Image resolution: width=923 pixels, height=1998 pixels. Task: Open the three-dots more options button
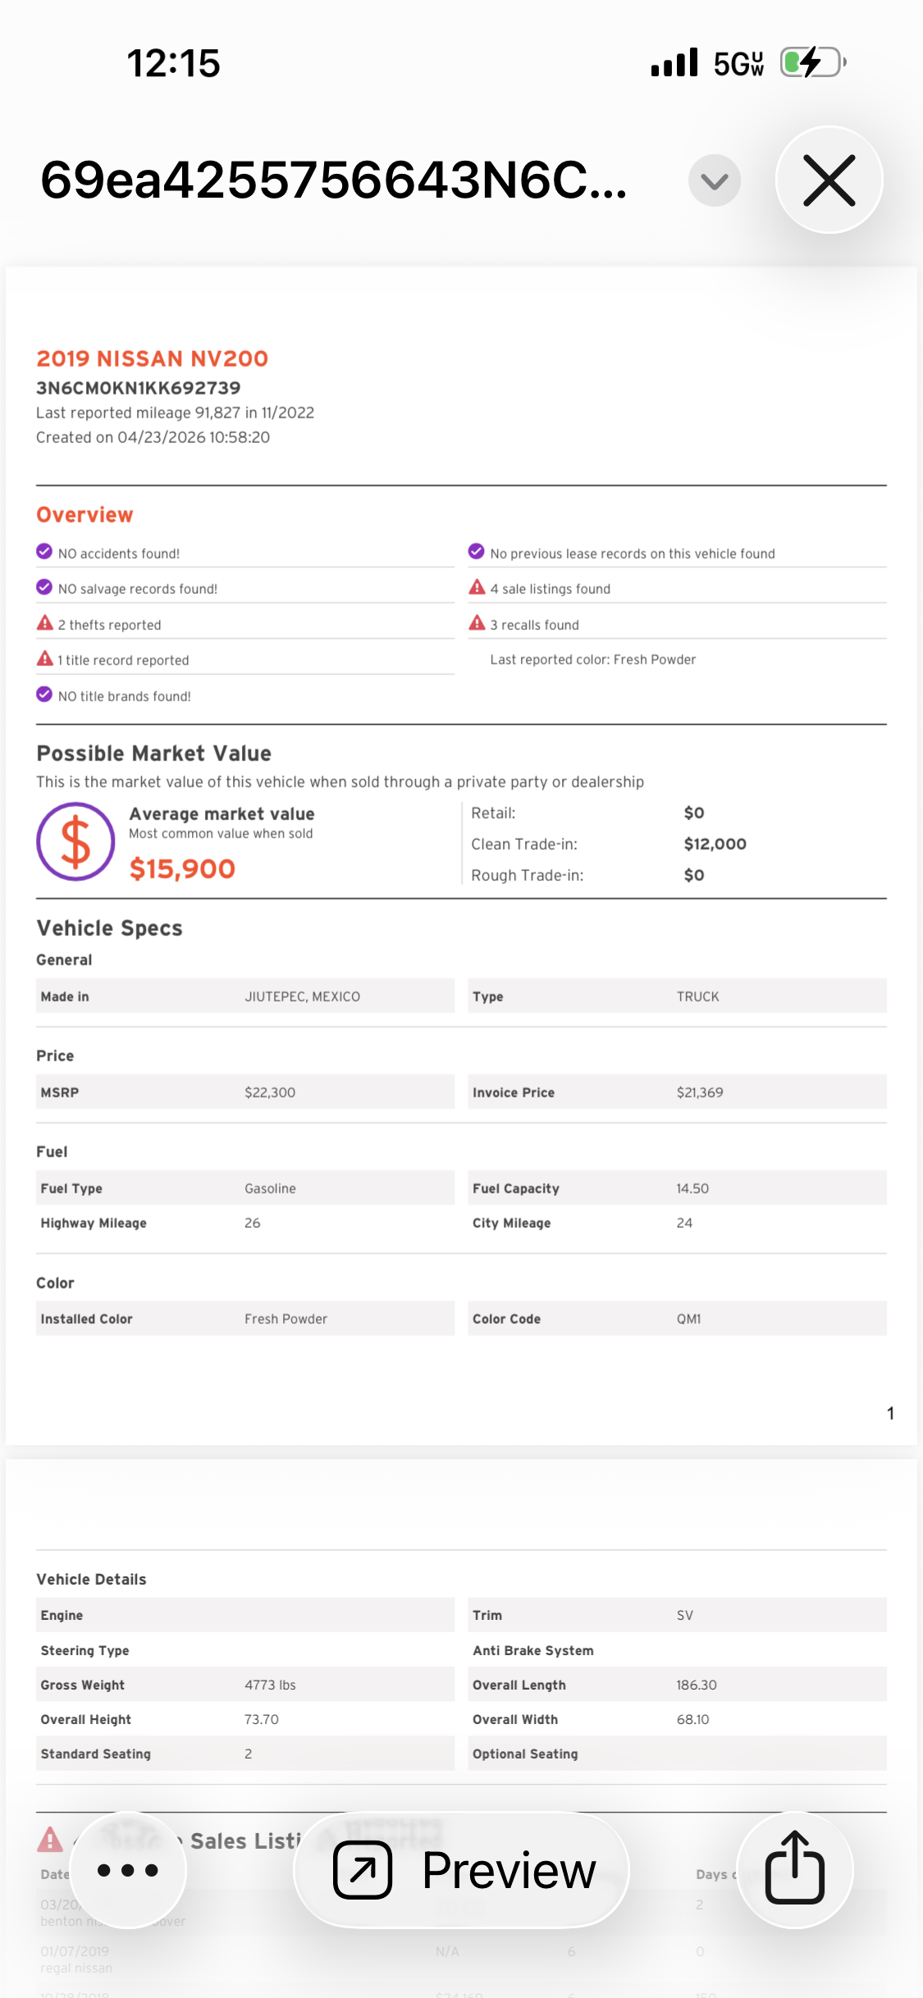pos(128,1869)
